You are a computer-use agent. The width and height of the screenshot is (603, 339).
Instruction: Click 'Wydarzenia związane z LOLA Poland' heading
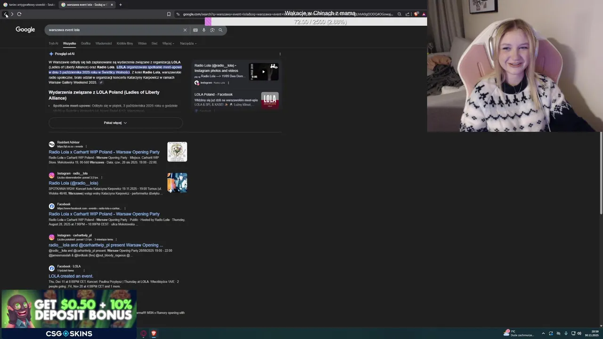(104, 95)
